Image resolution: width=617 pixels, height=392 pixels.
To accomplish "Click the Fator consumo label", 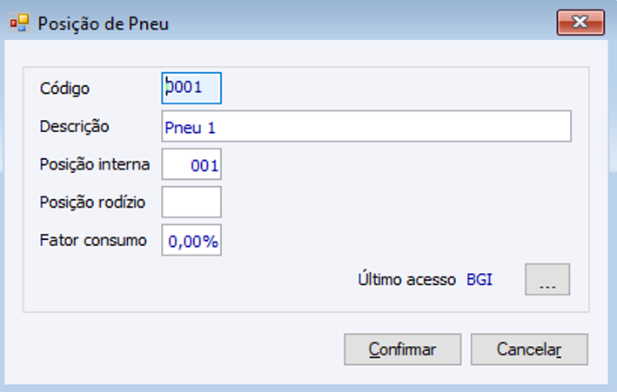I will click(x=94, y=241).
